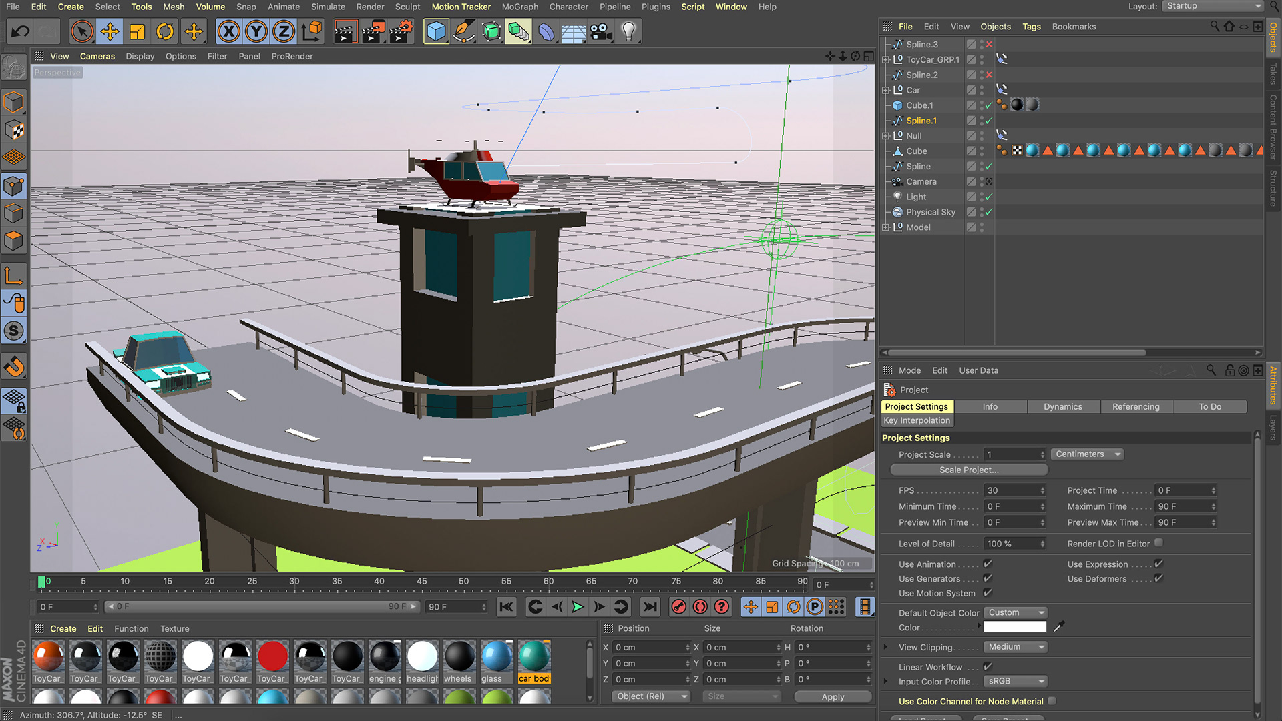Open the Centimeters unit dropdown
The image size is (1282, 721).
point(1087,454)
